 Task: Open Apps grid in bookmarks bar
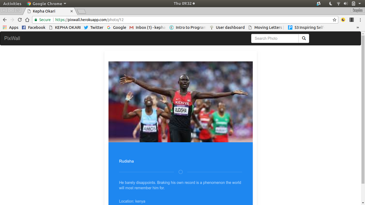pos(10,27)
